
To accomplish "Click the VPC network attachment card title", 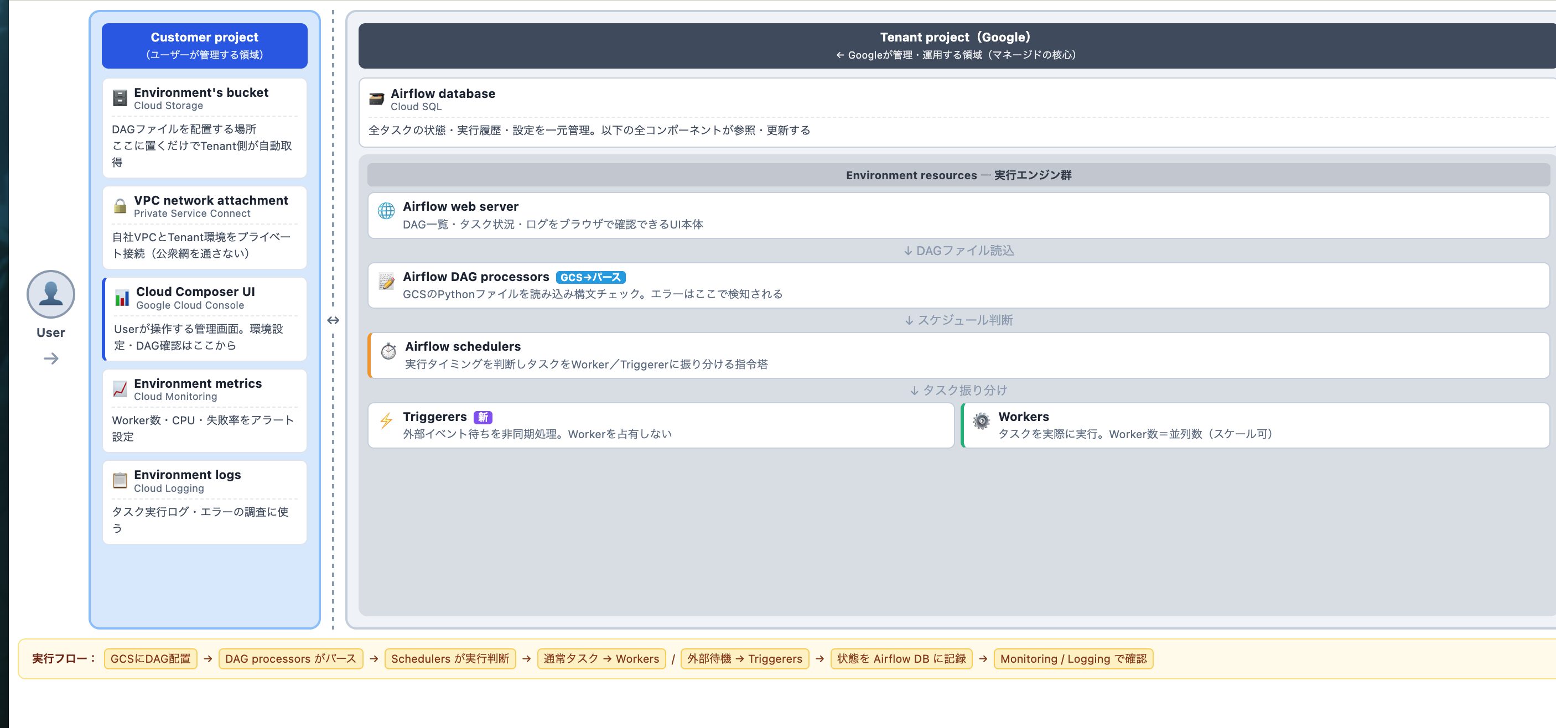I will click(x=211, y=200).
